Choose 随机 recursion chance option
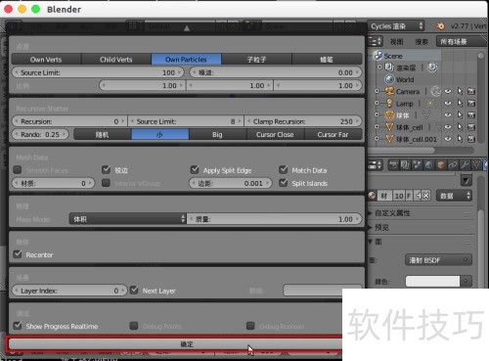 point(103,134)
